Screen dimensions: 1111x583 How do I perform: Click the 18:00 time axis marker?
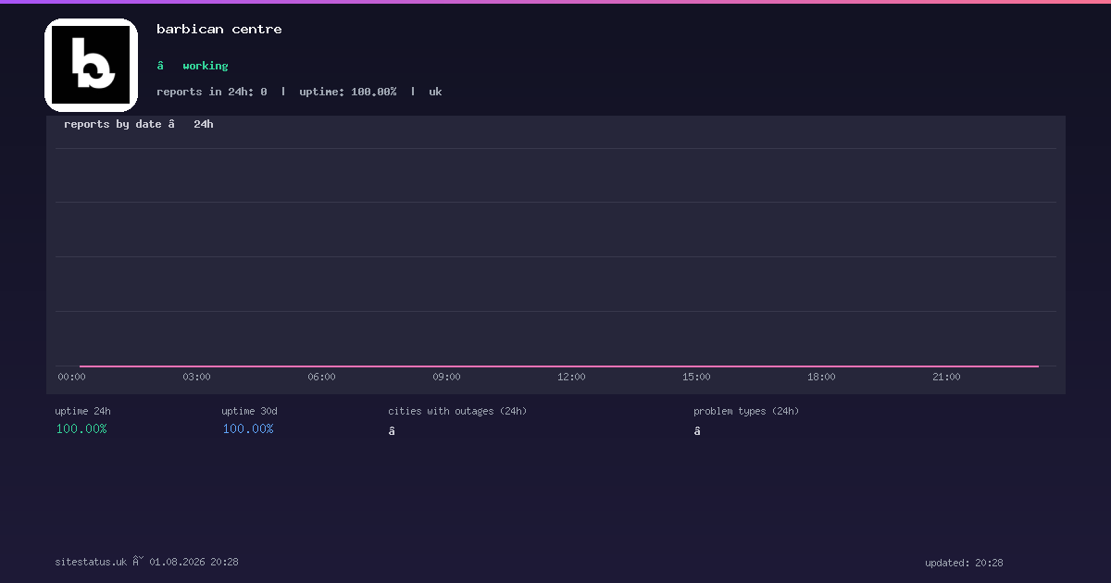[x=821, y=377]
